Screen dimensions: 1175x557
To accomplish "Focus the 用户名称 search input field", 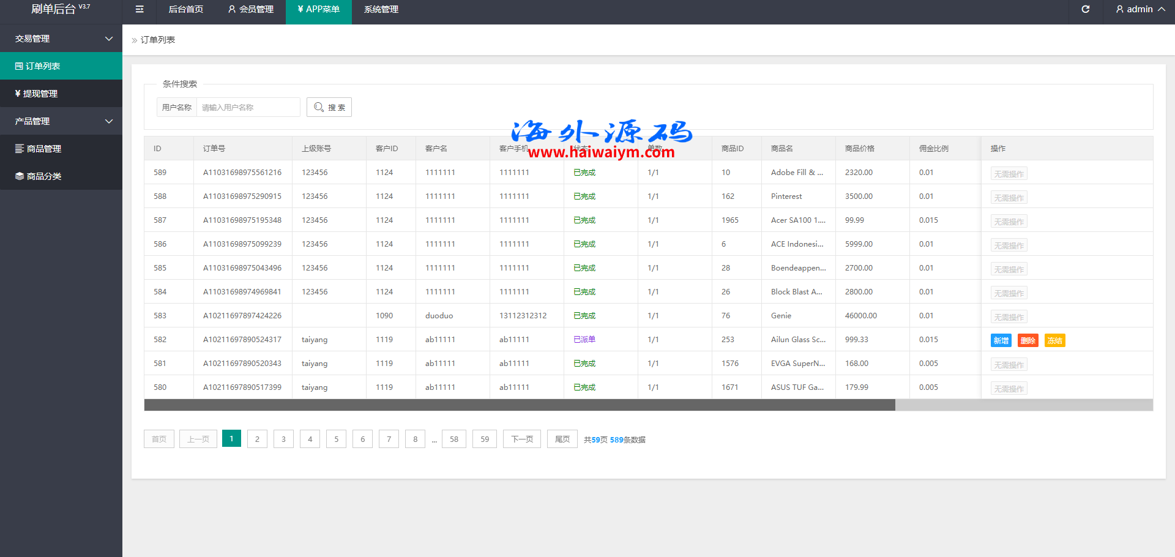I will pos(248,107).
